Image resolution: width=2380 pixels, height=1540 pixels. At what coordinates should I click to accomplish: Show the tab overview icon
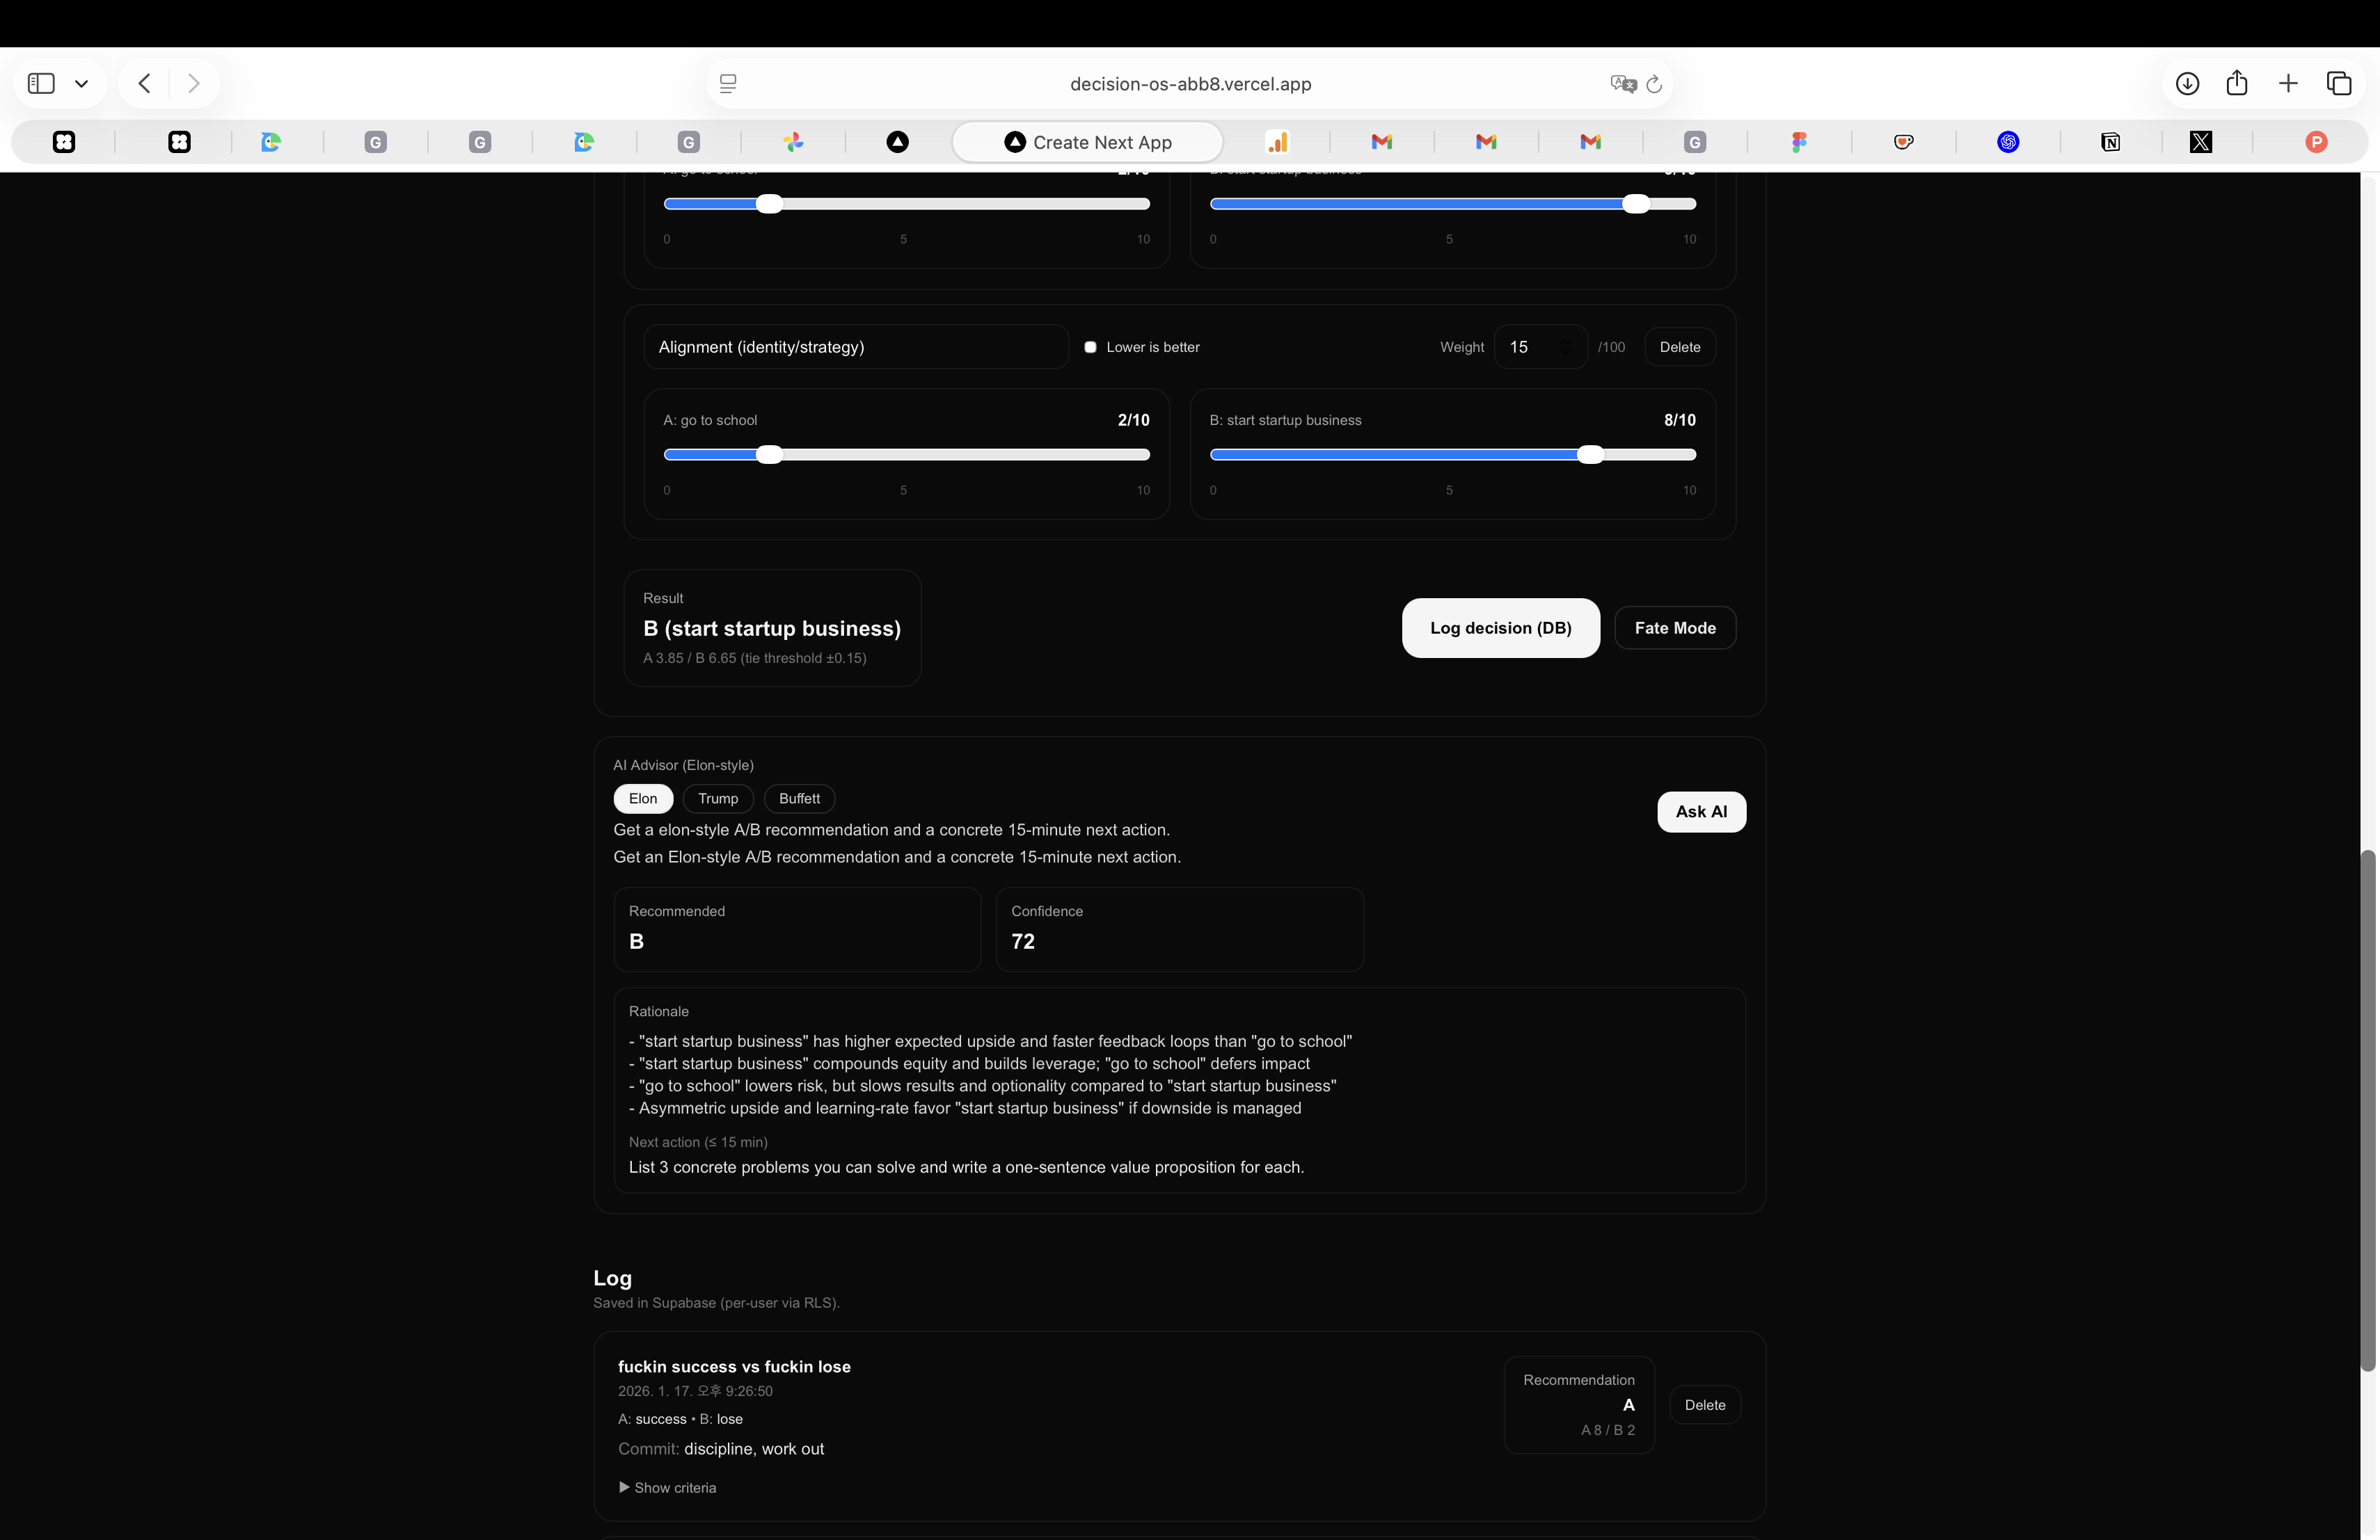tap(2339, 83)
